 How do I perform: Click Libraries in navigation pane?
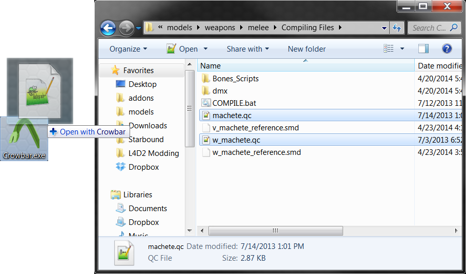[138, 195]
